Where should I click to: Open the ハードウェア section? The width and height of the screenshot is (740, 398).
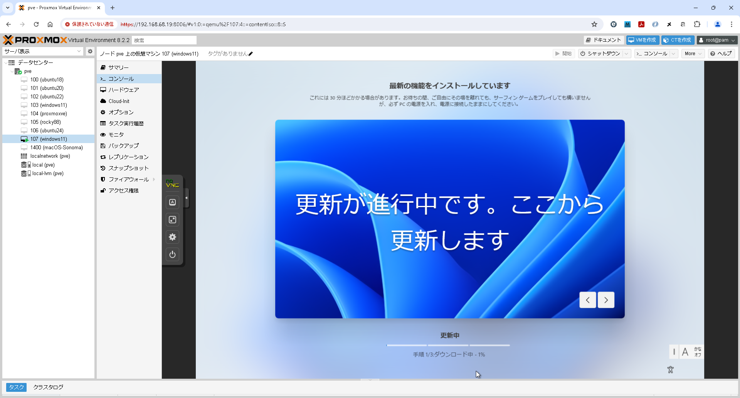(x=129, y=90)
